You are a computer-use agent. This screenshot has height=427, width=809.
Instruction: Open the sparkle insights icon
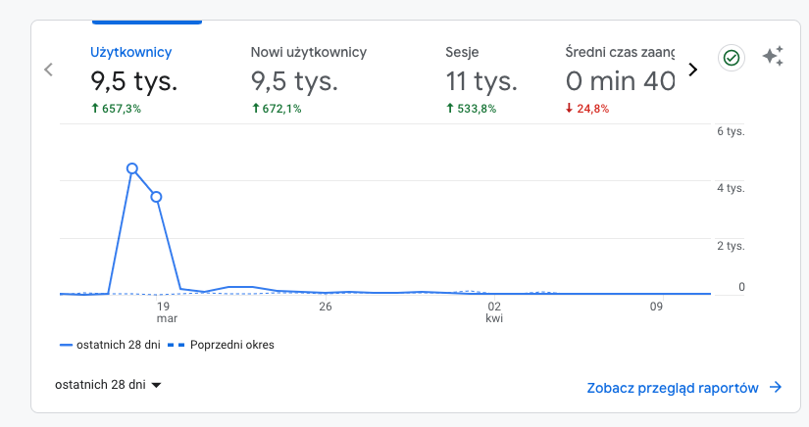(x=773, y=57)
